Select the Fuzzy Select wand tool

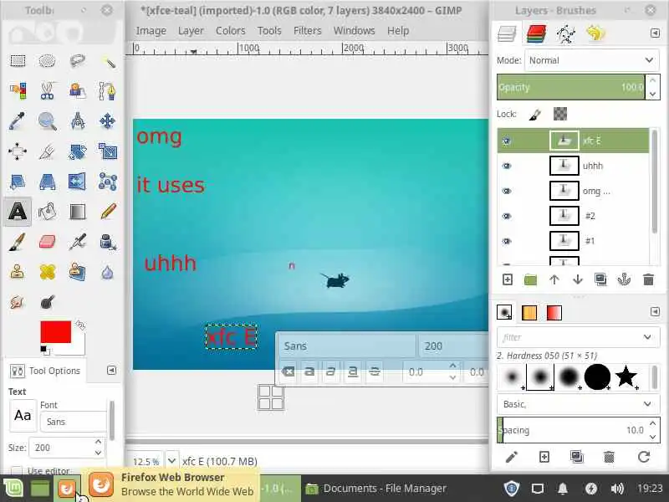tap(108, 61)
